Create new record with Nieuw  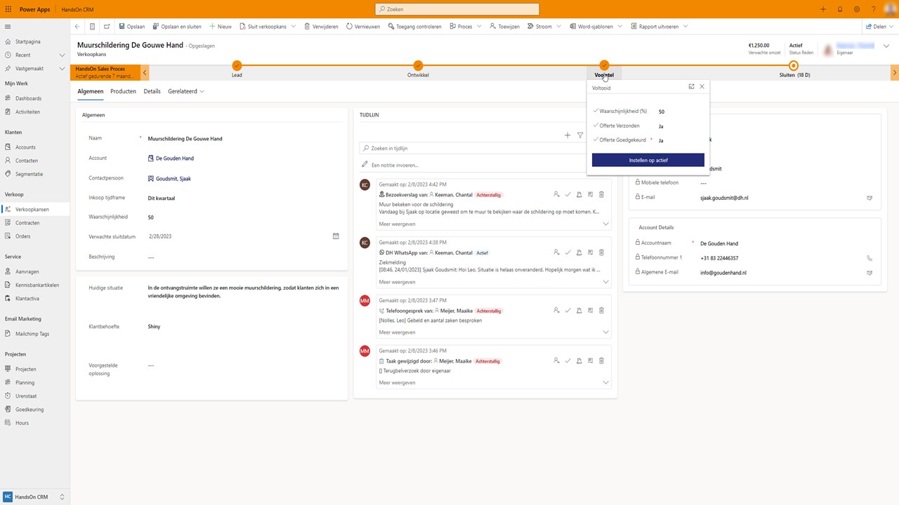(221, 27)
